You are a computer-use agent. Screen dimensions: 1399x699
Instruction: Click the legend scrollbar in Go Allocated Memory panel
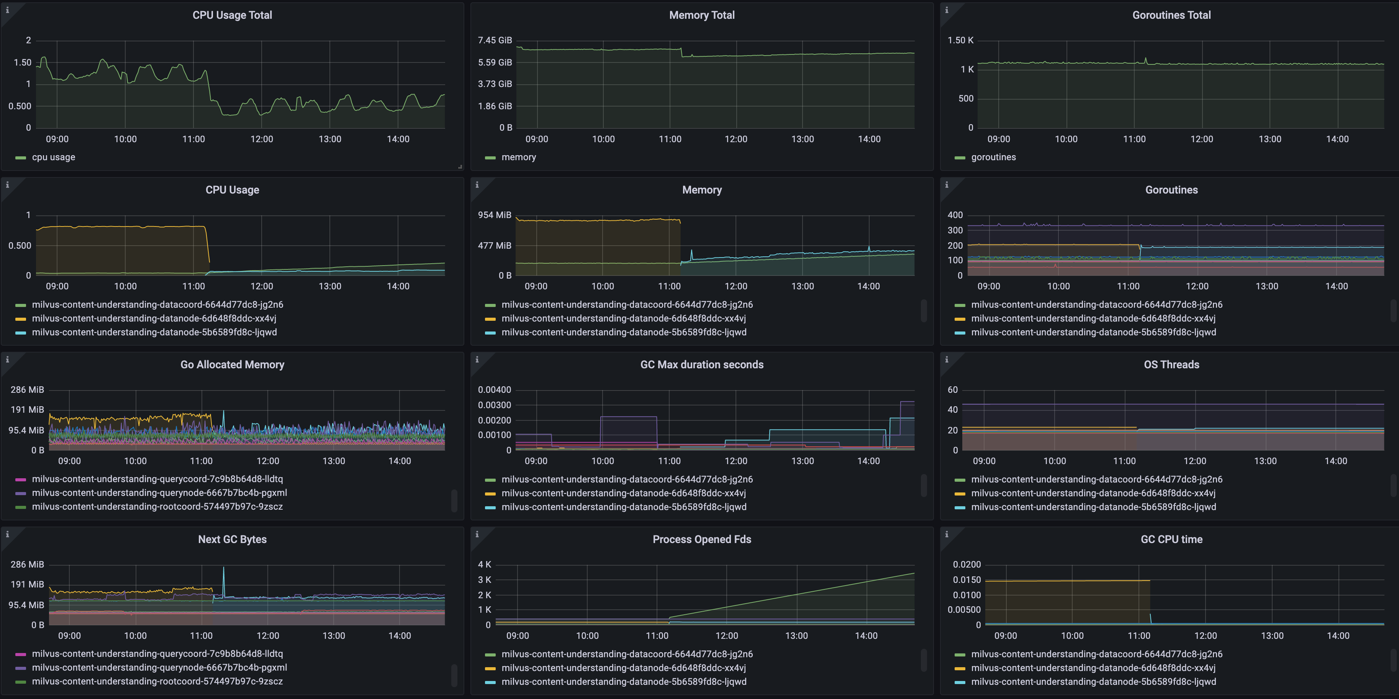tap(454, 501)
